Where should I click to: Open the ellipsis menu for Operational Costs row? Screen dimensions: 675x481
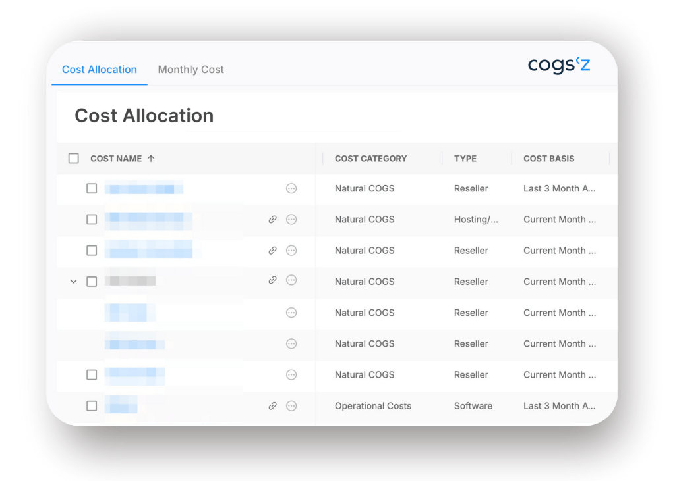pyautogui.click(x=291, y=406)
